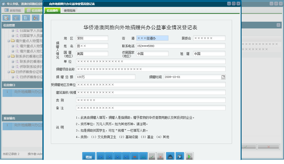Focus the 联系电话 text field
Image resolution: width=284 pixels, height=164 pixels.
(x=181, y=46)
